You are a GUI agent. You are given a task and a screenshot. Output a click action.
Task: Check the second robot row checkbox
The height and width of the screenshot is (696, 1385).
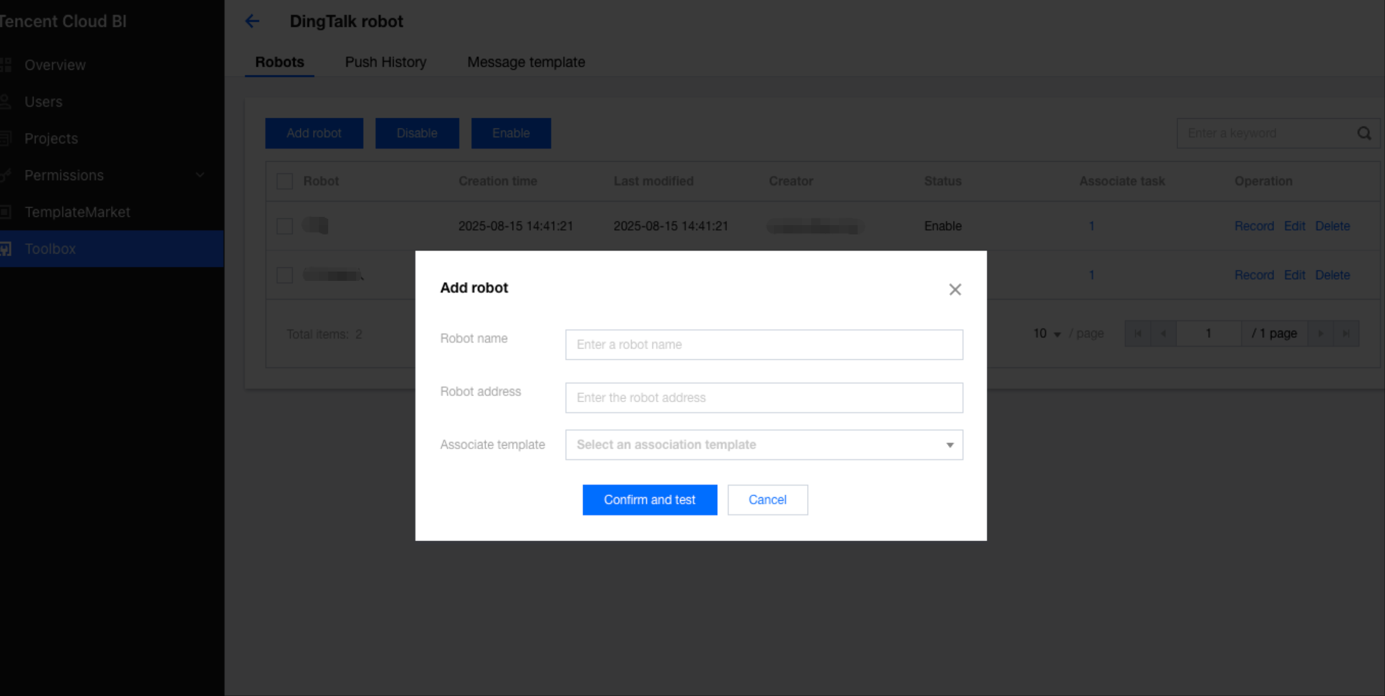(284, 275)
